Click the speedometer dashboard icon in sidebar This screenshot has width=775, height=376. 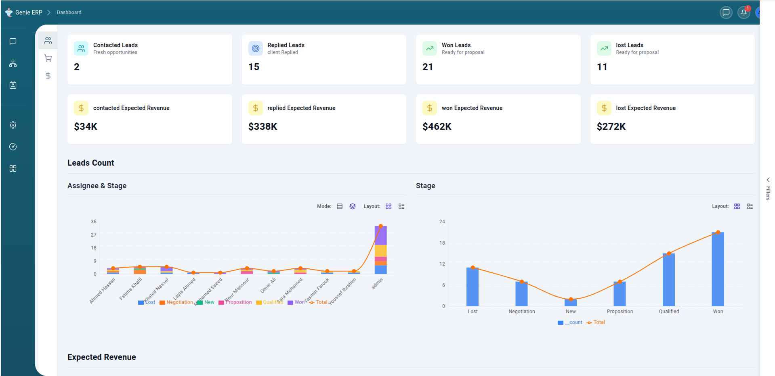(x=13, y=147)
